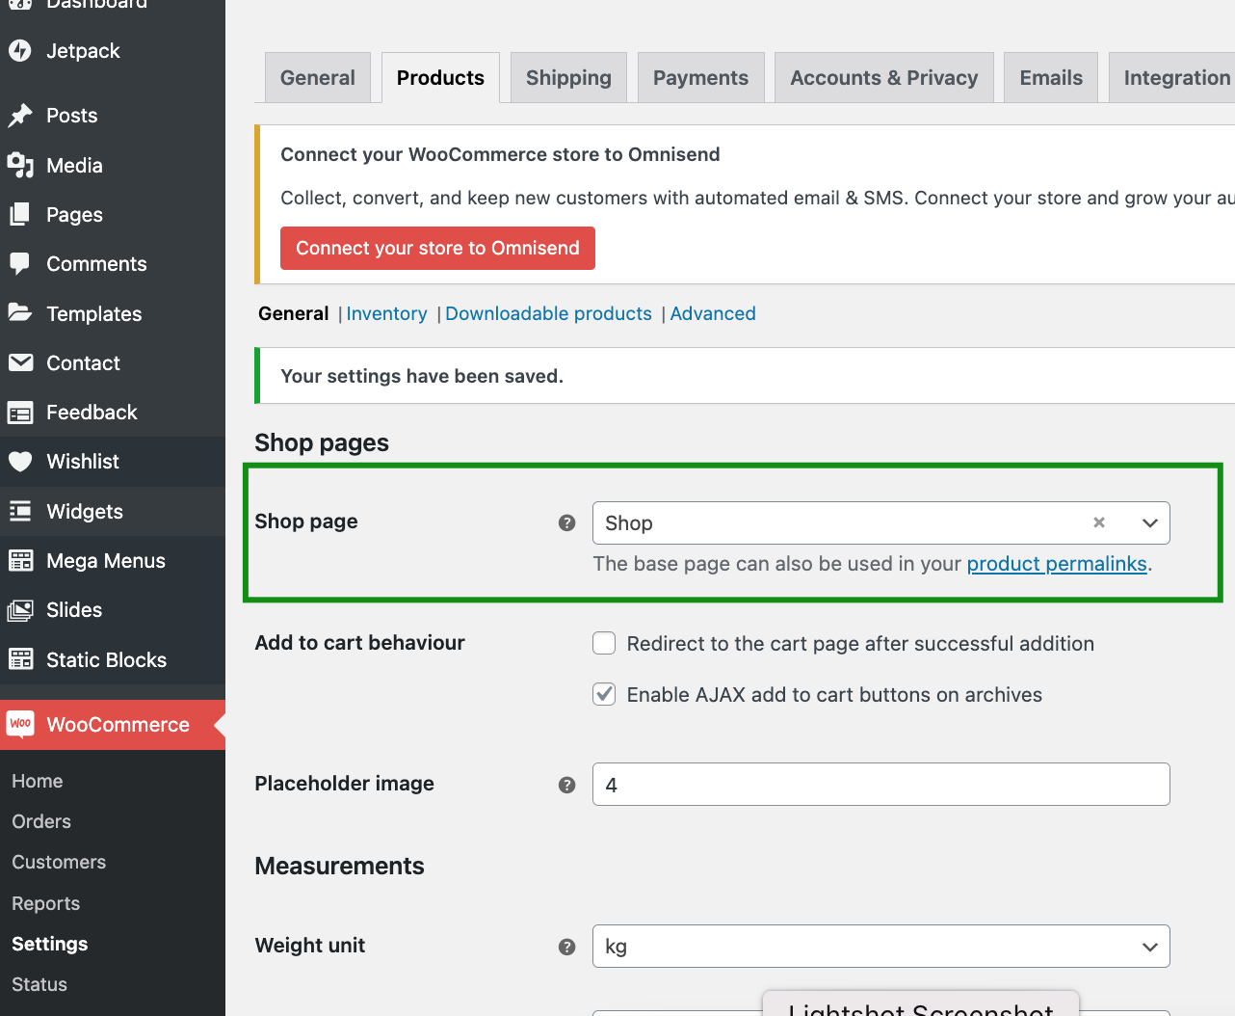This screenshot has height=1016, width=1235.
Task: Open Wishlist in the sidebar menu
Action: click(113, 461)
